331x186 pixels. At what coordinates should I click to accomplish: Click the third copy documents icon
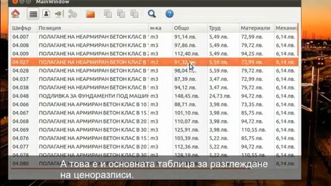[134, 14]
